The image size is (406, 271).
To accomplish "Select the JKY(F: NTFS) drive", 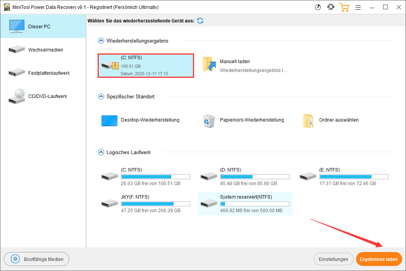I will 146,204.
